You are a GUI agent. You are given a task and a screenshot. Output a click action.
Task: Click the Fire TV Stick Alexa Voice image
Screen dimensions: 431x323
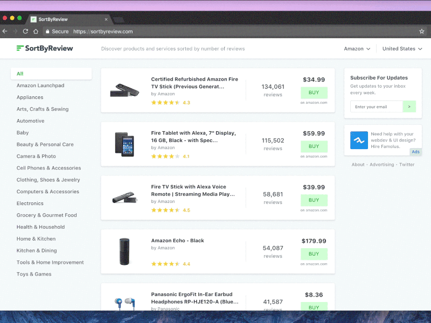[x=124, y=198]
